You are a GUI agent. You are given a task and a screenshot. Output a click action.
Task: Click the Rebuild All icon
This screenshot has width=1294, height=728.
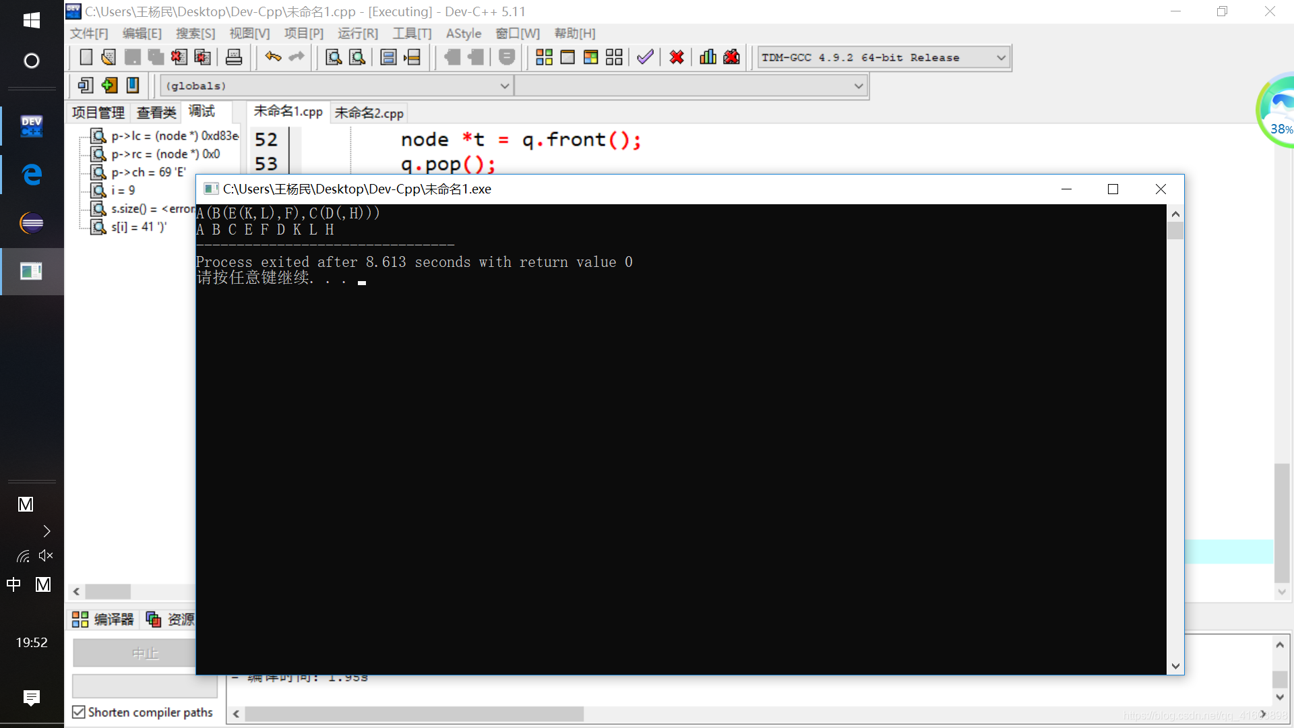tap(614, 57)
